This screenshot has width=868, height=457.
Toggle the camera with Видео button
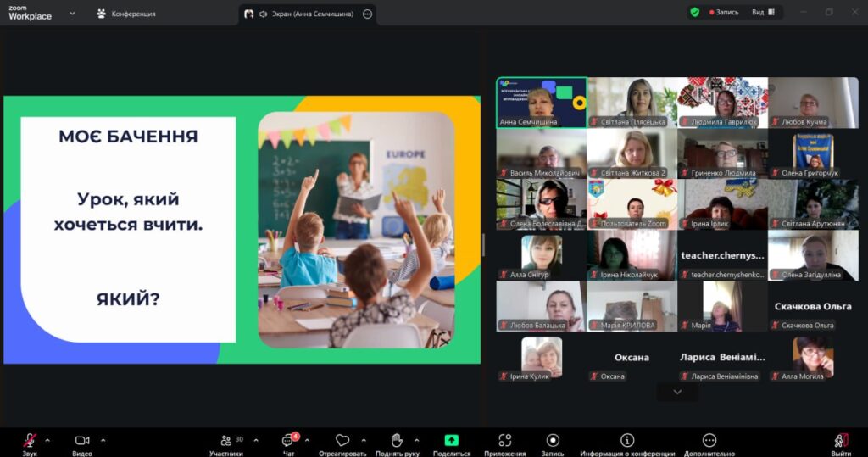pyautogui.click(x=82, y=440)
